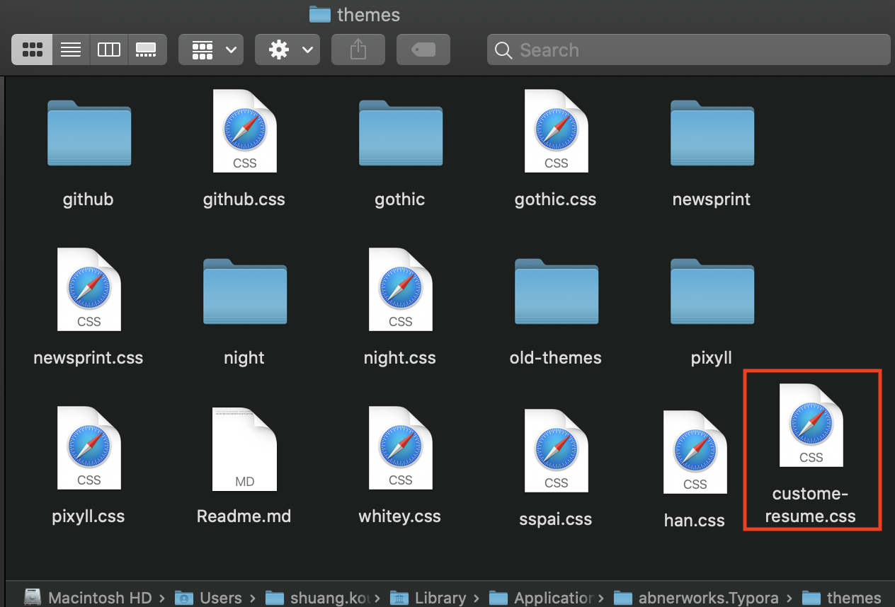Click the newsprint.css name label
This screenshot has height=607, width=895.
coord(89,358)
